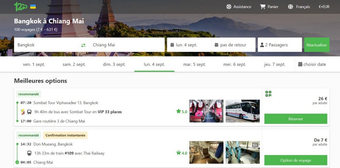Click the Panier shopping cart icon
This screenshot has height=168, width=340.
[263, 7]
